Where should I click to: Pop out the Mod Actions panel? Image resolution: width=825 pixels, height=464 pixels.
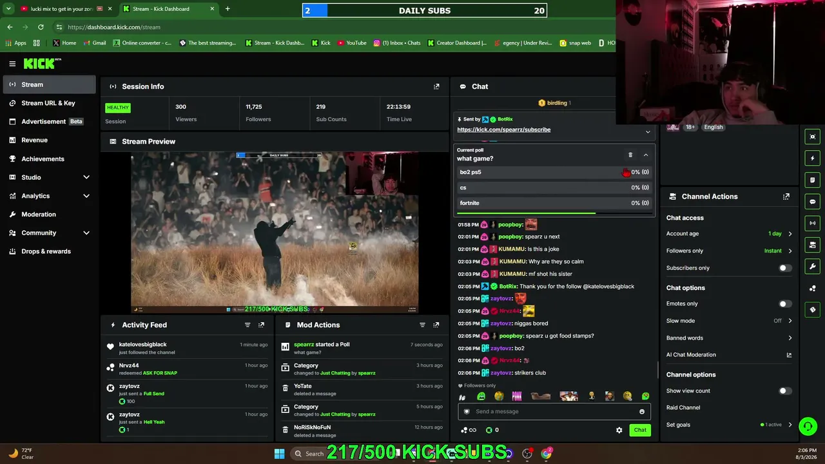(436, 325)
